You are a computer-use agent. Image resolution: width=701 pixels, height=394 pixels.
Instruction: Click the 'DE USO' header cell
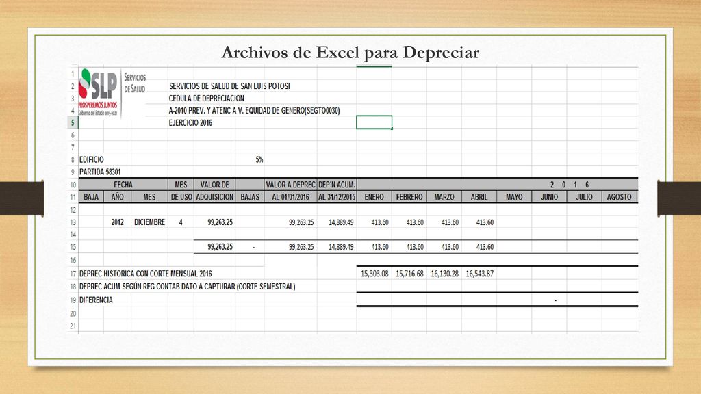point(181,196)
